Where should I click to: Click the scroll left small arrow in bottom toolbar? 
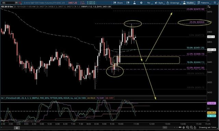[175, 127]
